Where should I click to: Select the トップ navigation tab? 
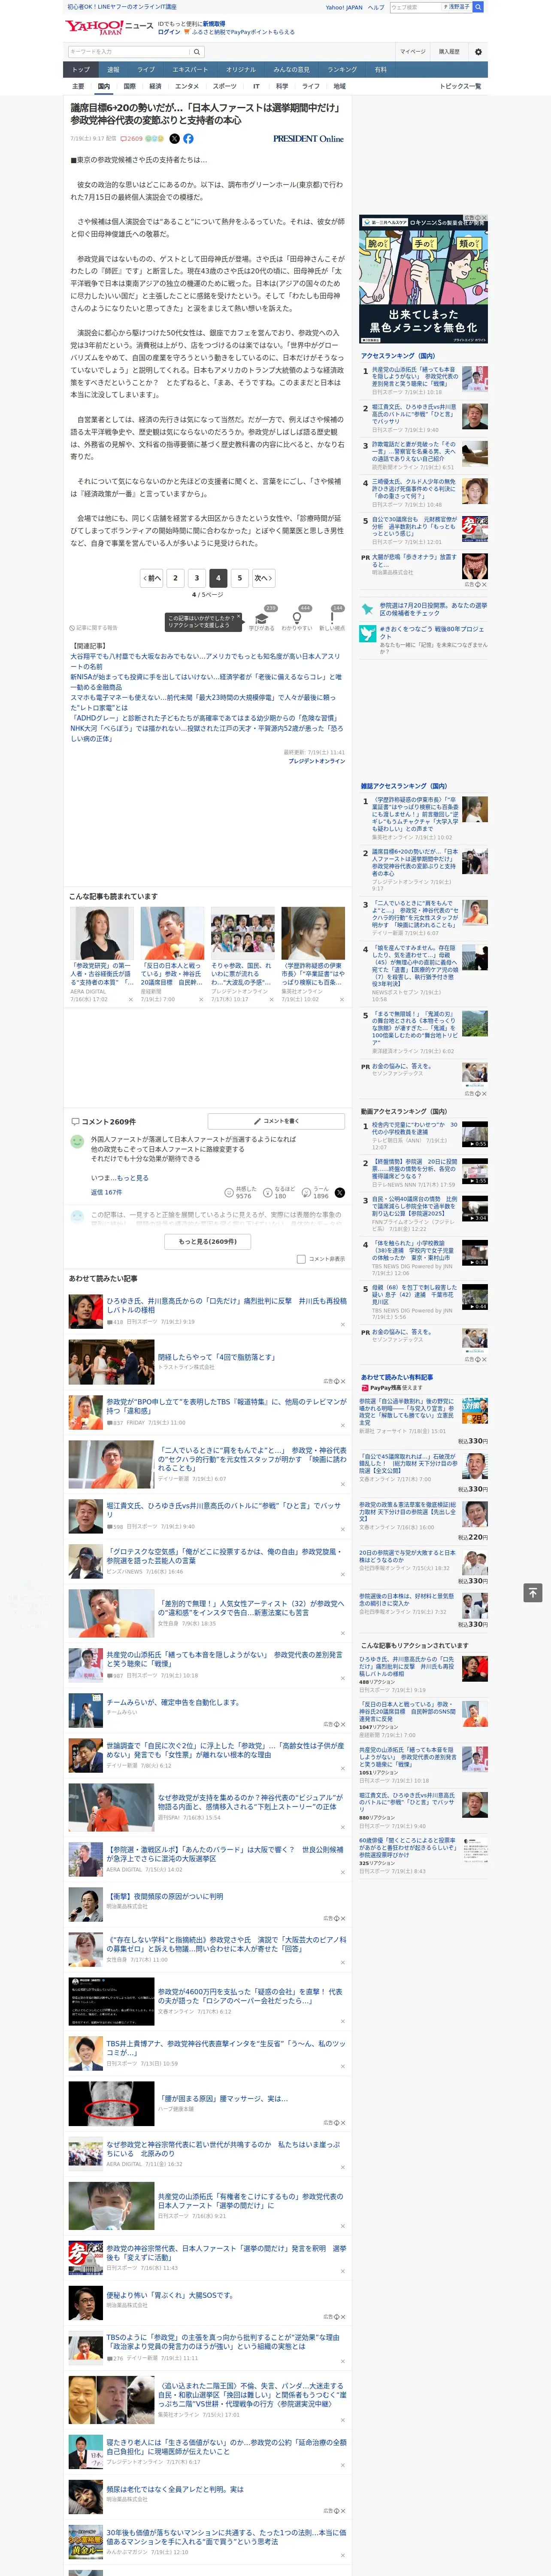tap(81, 70)
